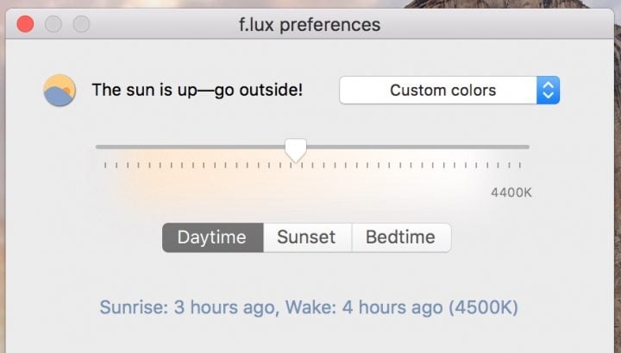This screenshot has width=621, height=353.
Task: Open the Custom colors preset menu
Action: [x=449, y=91]
